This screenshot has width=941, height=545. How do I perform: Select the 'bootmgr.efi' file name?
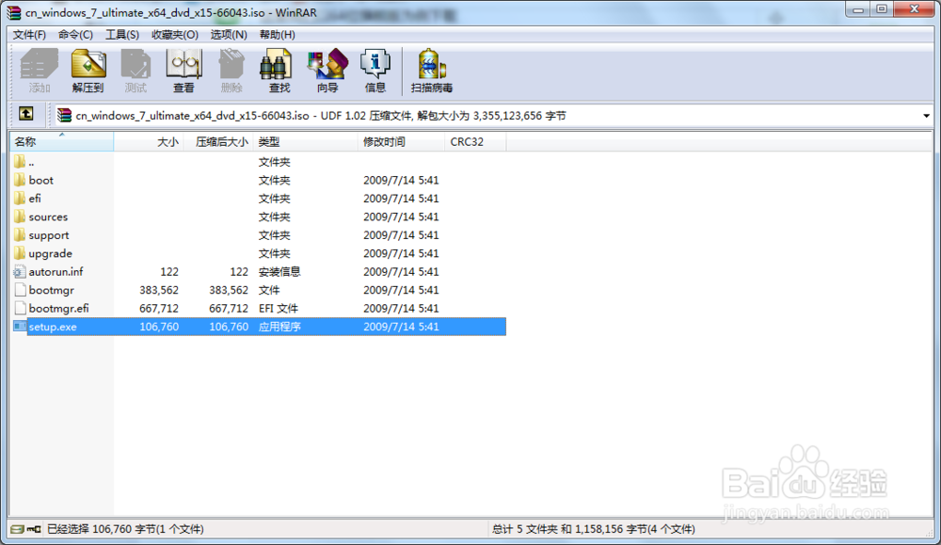(x=58, y=308)
